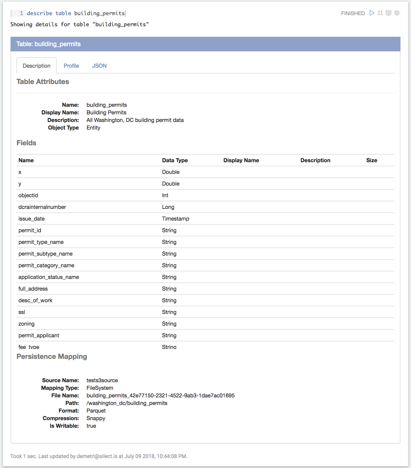
Task: Select the compression value 'Snappy'
Action: [x=96, y=418]
